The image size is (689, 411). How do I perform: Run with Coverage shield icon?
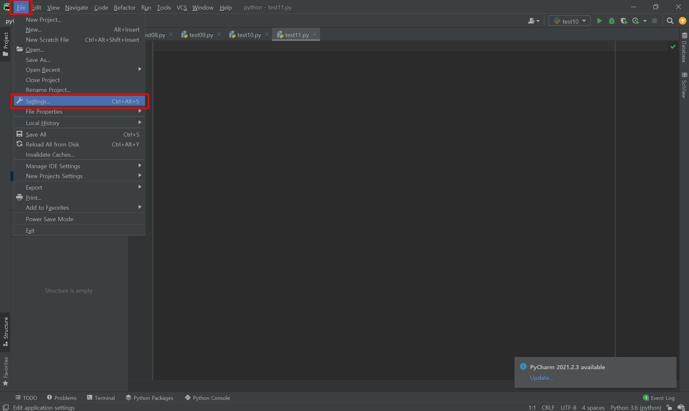(x=624, y=21)
